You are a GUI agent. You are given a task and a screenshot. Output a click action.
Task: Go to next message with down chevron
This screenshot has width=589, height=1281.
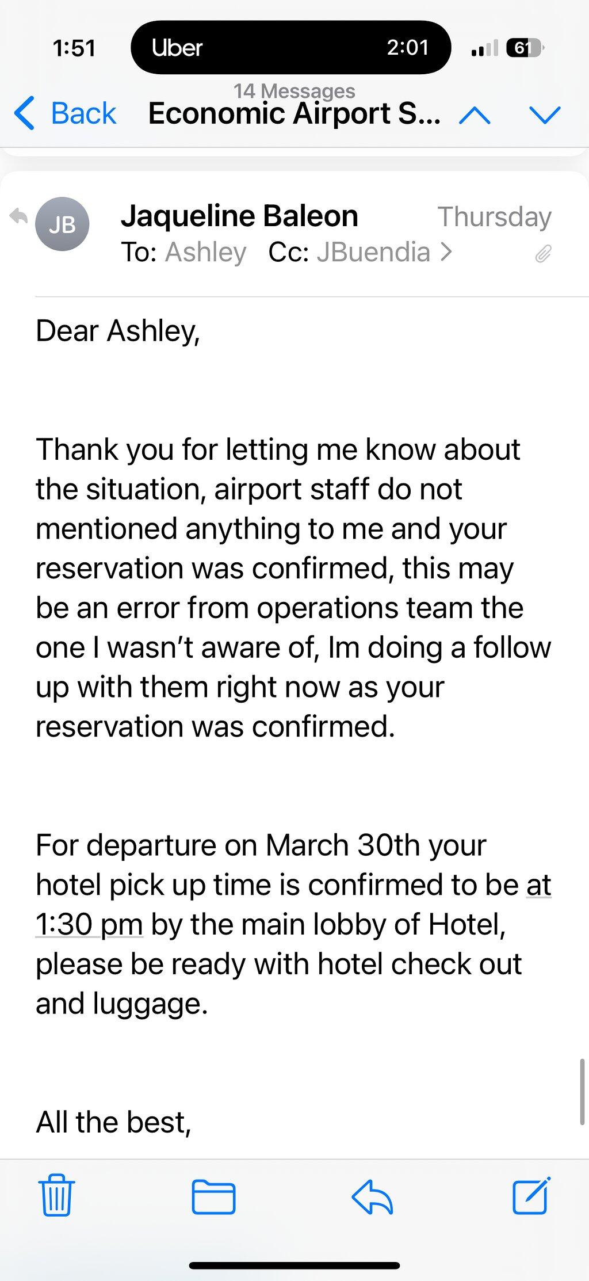pyautogui.click(x=544, y=116)
